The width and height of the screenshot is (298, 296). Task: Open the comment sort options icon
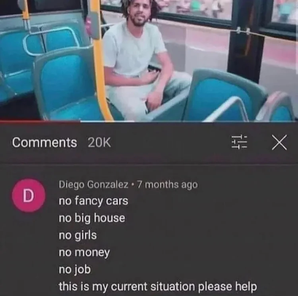(239, 142)
